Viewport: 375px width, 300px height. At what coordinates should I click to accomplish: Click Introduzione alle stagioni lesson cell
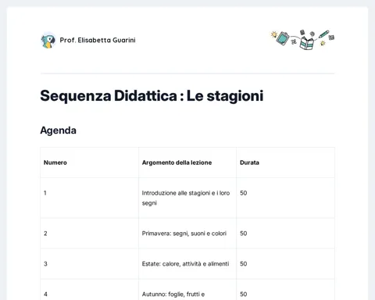(x=187, y=198)
